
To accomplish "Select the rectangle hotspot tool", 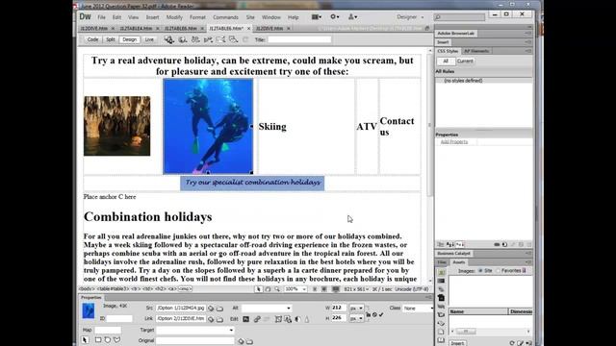I will coord(98,339).
